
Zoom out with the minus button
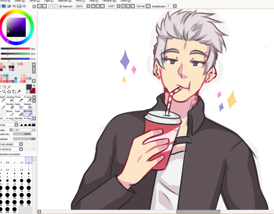[93, 6]
